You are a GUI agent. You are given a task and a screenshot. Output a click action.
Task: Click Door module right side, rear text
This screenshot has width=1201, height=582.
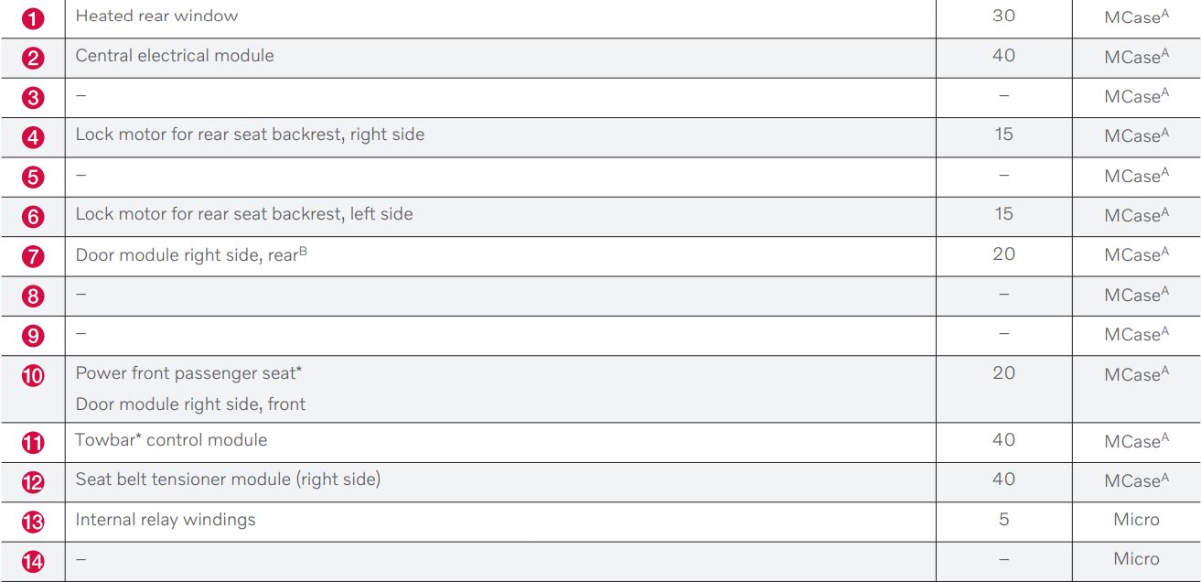190,255
